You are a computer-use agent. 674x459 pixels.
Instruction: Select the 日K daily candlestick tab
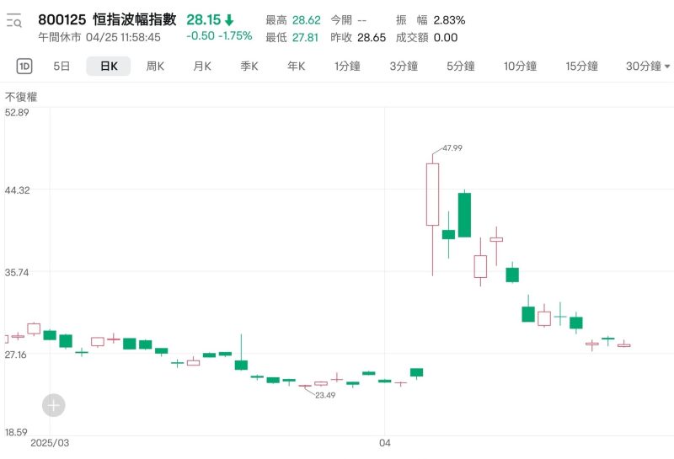tap(109, 67)
